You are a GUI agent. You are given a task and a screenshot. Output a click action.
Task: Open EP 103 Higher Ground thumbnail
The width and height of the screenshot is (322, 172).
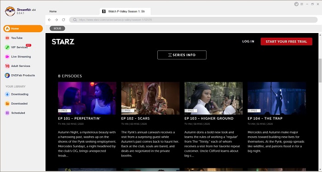coord(213,98)
